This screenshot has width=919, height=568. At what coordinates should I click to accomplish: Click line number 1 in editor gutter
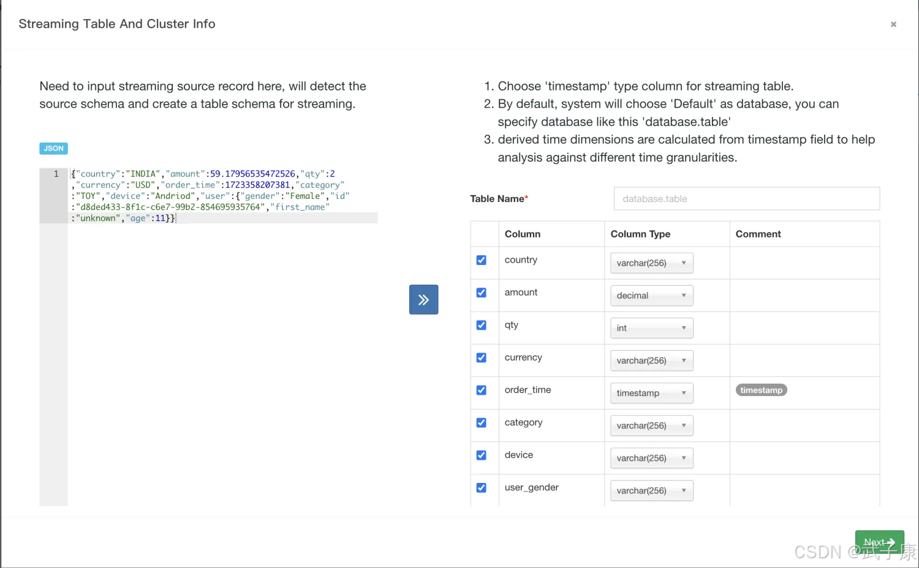point(56,174)
